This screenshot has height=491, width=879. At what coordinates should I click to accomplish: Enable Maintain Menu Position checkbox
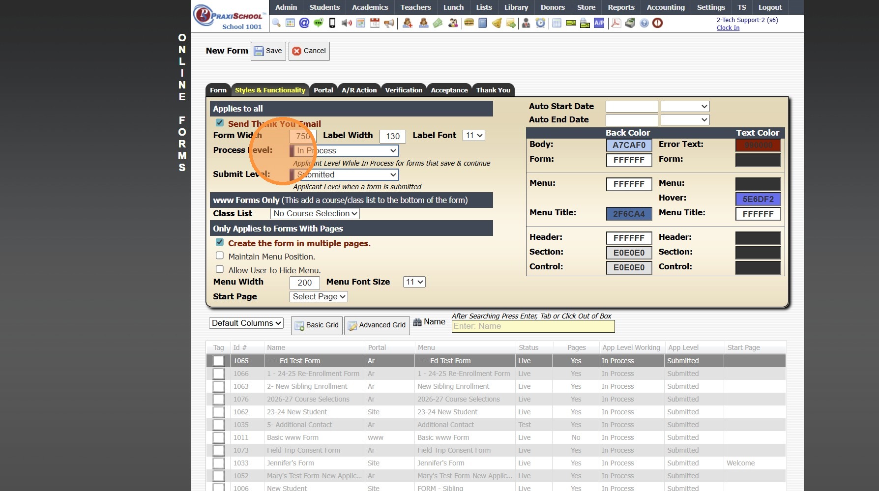coord(220,256)
